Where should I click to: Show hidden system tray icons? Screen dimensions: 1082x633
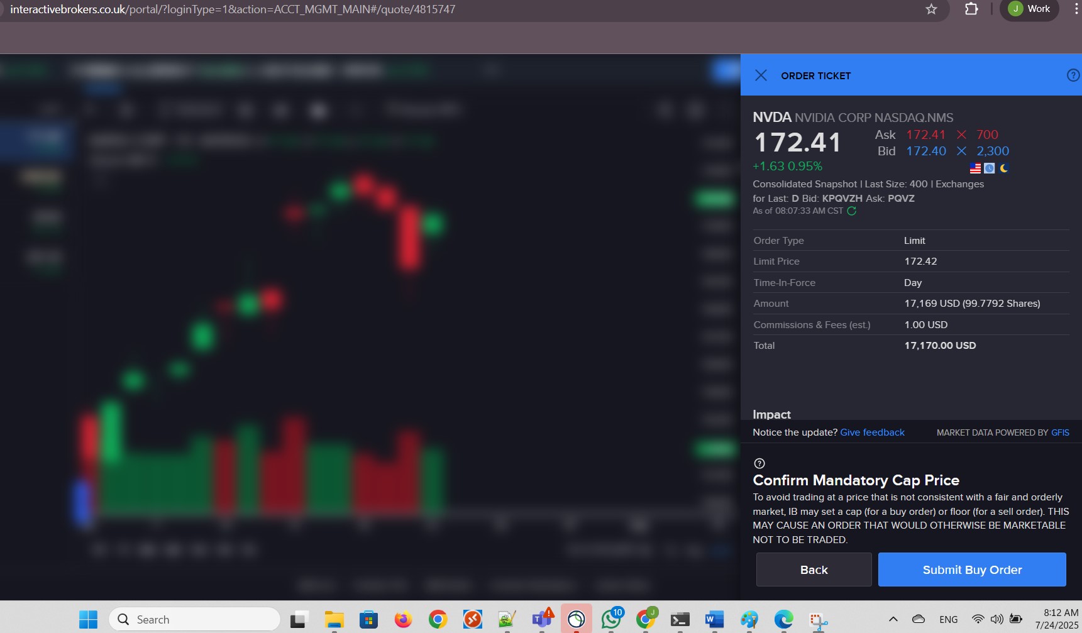893,619
